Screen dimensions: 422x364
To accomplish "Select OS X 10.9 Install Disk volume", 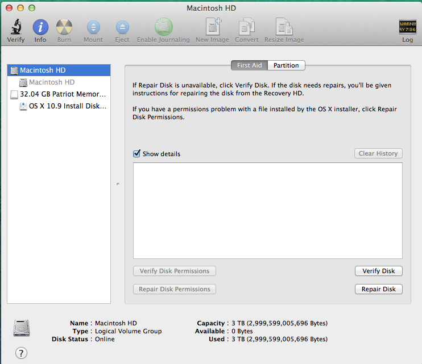I will (59, 106).
